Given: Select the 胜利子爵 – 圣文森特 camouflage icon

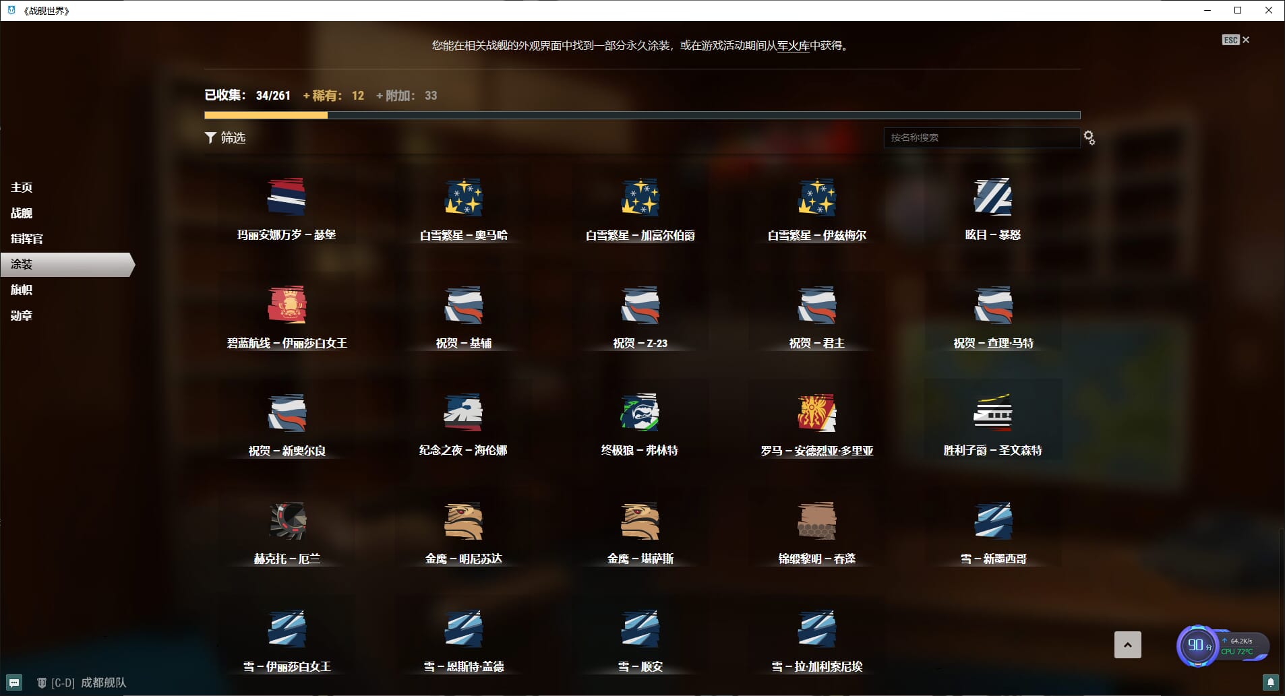Looking at the screenshot, I should [993, 412].
